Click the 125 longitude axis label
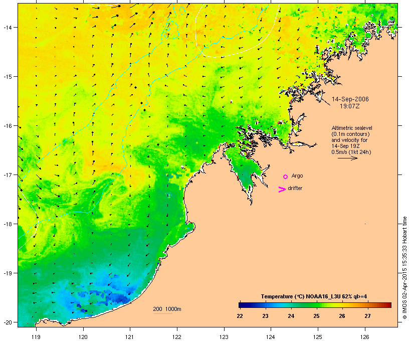The width and height of the screenshot is (411, 341). (x=318, y=337)
